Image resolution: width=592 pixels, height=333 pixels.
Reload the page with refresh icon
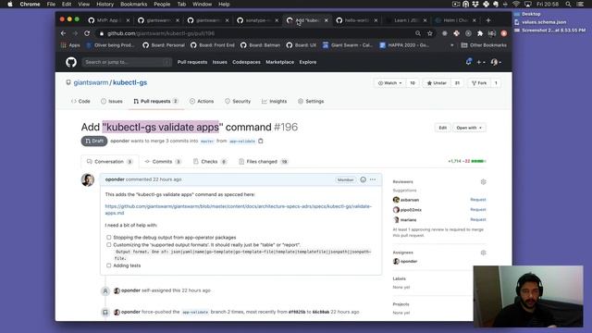(87, 33)
